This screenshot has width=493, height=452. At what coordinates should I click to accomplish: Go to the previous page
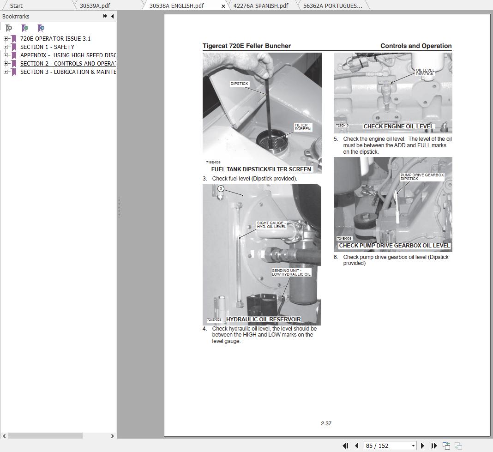tap(357, 446)
